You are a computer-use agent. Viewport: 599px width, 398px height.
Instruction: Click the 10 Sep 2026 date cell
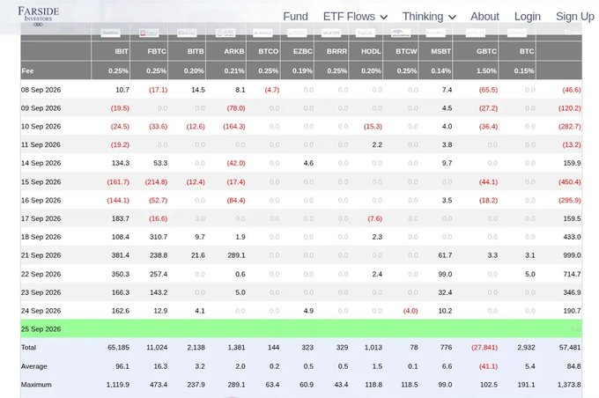coord(41,127)
